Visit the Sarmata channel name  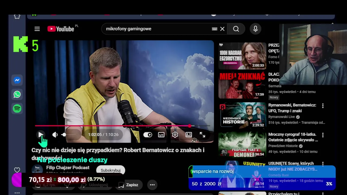(x=275, y=86)
